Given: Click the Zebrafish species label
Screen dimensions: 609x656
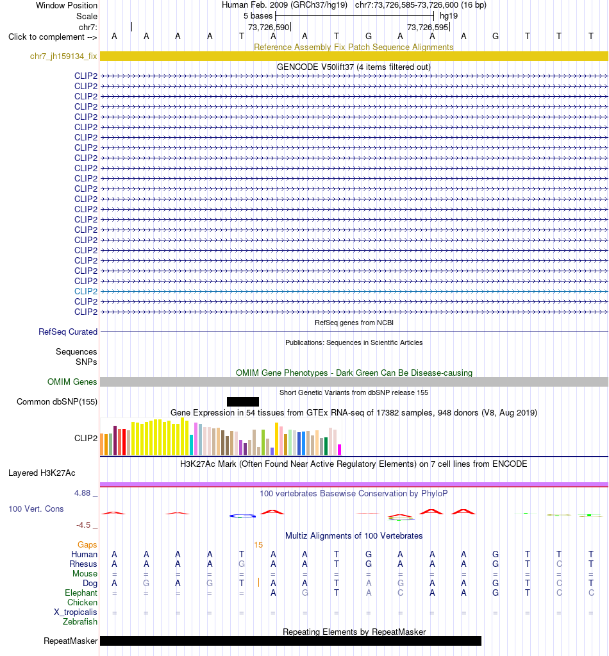Looking at the screenshot, I should pos(80,621).
